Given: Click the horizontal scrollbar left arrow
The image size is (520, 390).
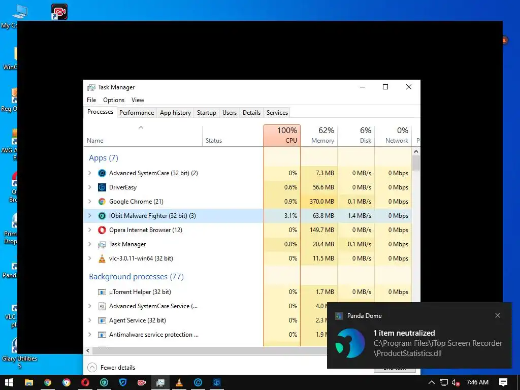Looking at the screenshot, I should (88, 350).
